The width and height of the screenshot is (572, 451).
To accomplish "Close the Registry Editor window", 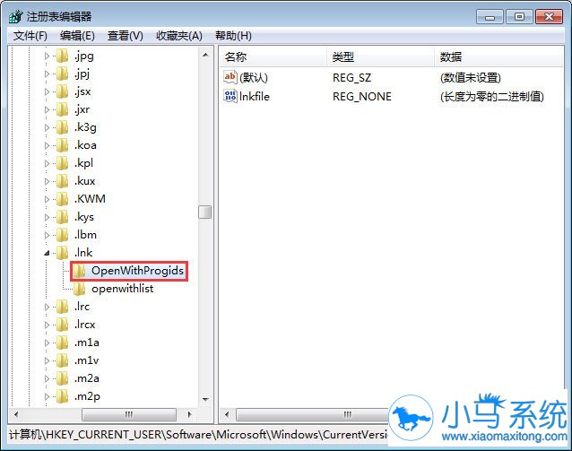I will click(x=549, y=17).
